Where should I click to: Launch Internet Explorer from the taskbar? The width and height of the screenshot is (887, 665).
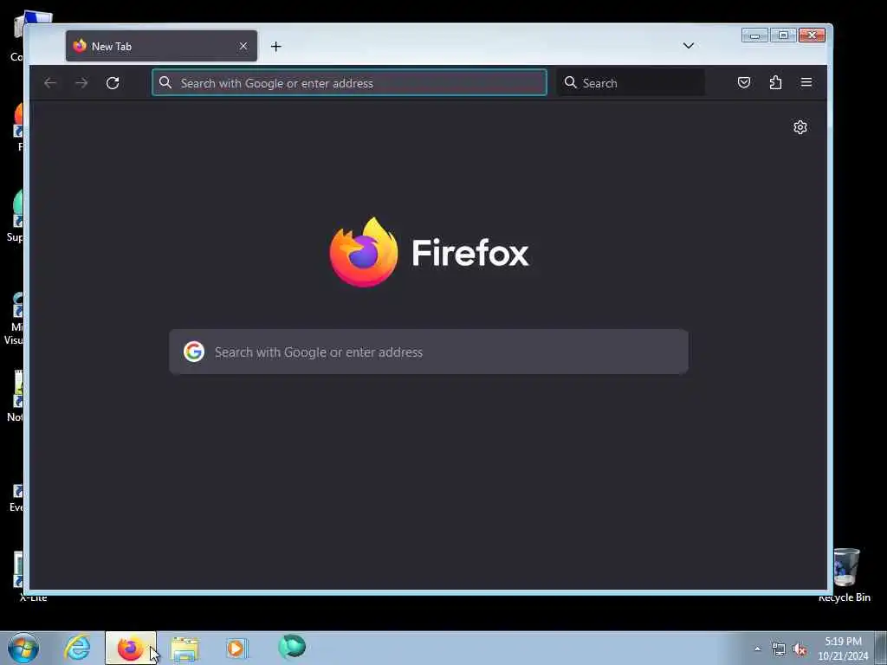(x=77, y=648)
